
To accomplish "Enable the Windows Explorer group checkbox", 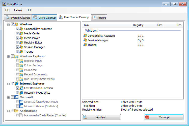I will coord(13,56).
